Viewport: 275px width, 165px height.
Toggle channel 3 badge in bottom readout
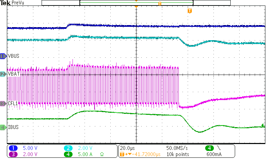(x=13, y=154)
